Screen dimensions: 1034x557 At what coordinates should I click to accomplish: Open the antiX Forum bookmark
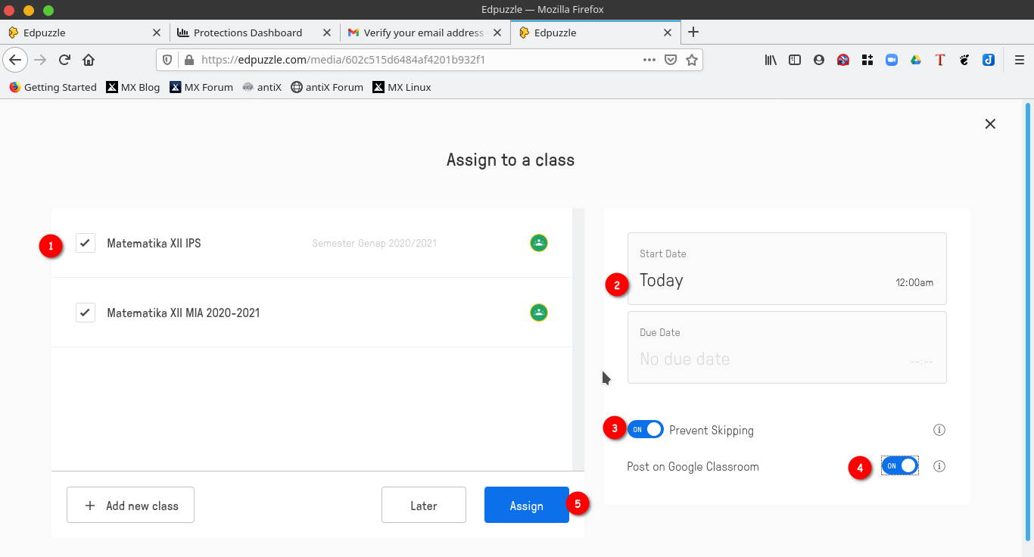point(327,87)
